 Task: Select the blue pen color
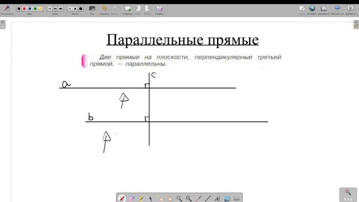click(30, 9)
